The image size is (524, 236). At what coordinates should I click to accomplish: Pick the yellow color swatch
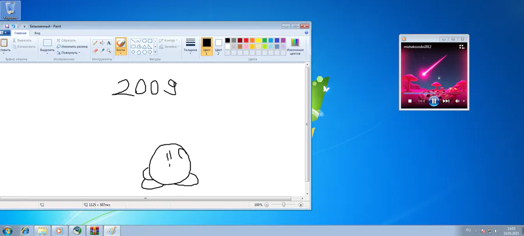pyautogui.click(x=259, y=40)
